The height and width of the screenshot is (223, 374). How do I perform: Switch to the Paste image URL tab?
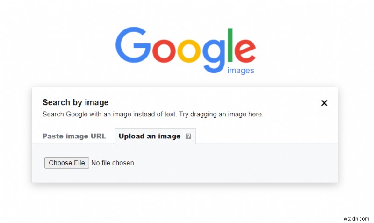[x=74, y=137]
